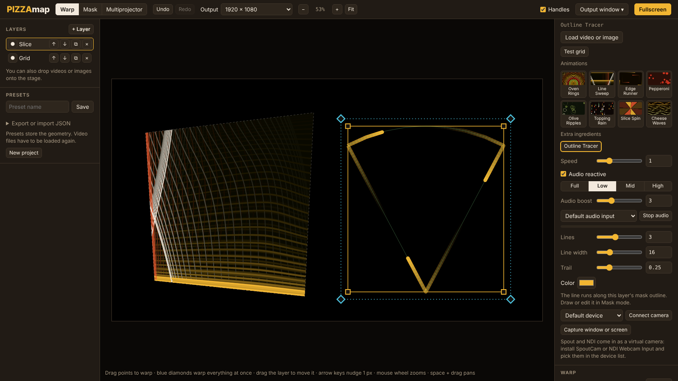
Task: Expand Export or import JSON
Action: (x=38, y=123)
